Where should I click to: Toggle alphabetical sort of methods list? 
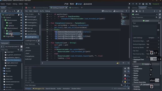click(39, 41)
